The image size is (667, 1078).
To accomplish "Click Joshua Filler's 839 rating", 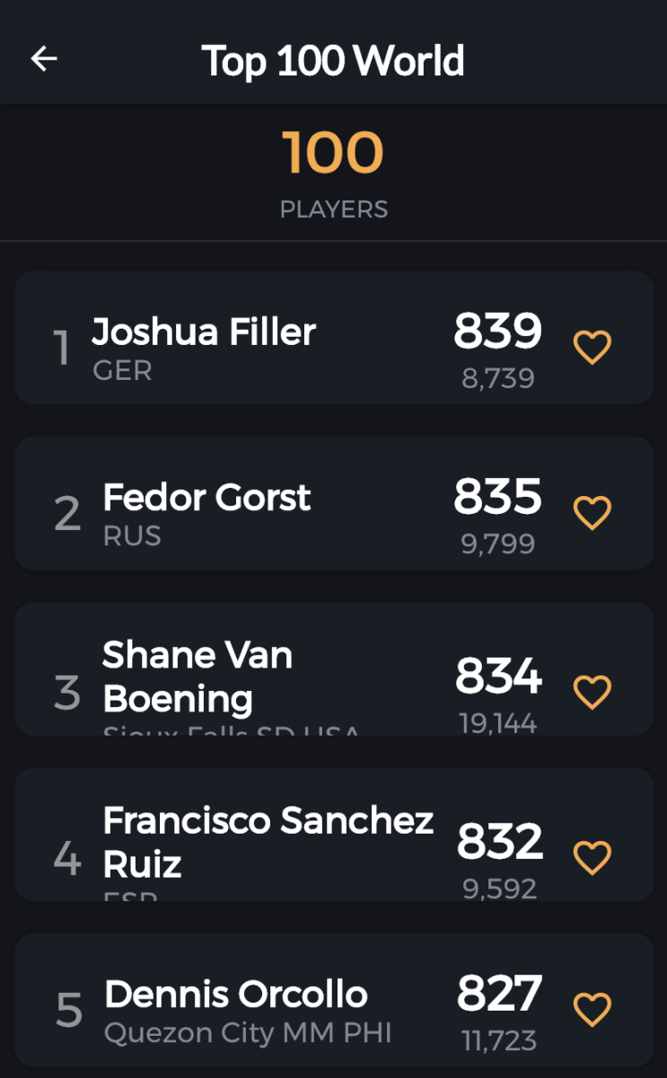I will [497, 331].
